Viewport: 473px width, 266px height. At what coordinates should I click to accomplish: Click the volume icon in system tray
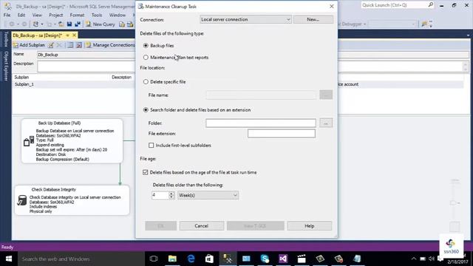coord(432,259)
